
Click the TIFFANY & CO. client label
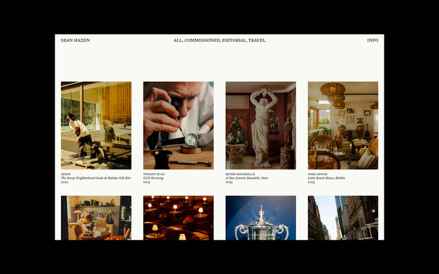pyautogui.click(x=154, y=174)
